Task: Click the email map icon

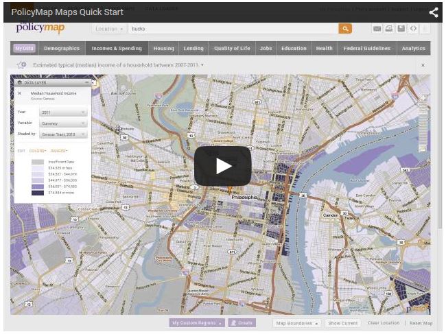Action: (x=377, y=28)
